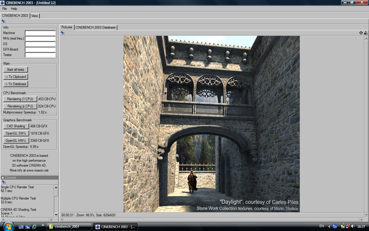Viewport: 369px width, 231px height.
Task: Click the Machine input field
Action: coord(40,33)
